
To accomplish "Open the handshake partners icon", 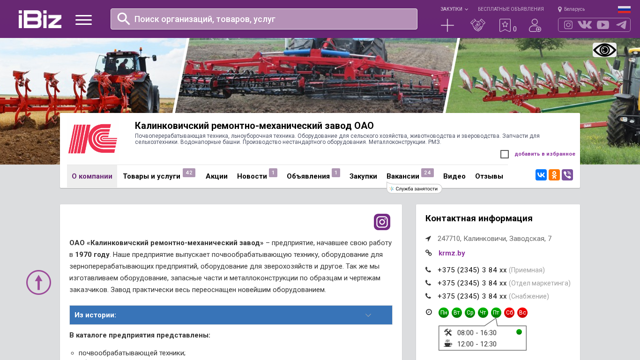I will [478, 25].
